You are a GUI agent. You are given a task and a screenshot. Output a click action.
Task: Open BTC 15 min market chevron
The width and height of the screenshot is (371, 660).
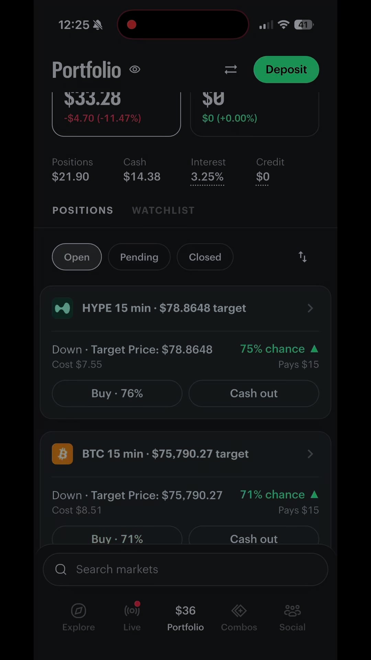(310, 454)
